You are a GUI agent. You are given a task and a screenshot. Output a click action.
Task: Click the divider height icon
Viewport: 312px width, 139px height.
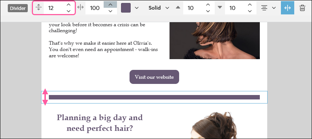pos(38,7)
